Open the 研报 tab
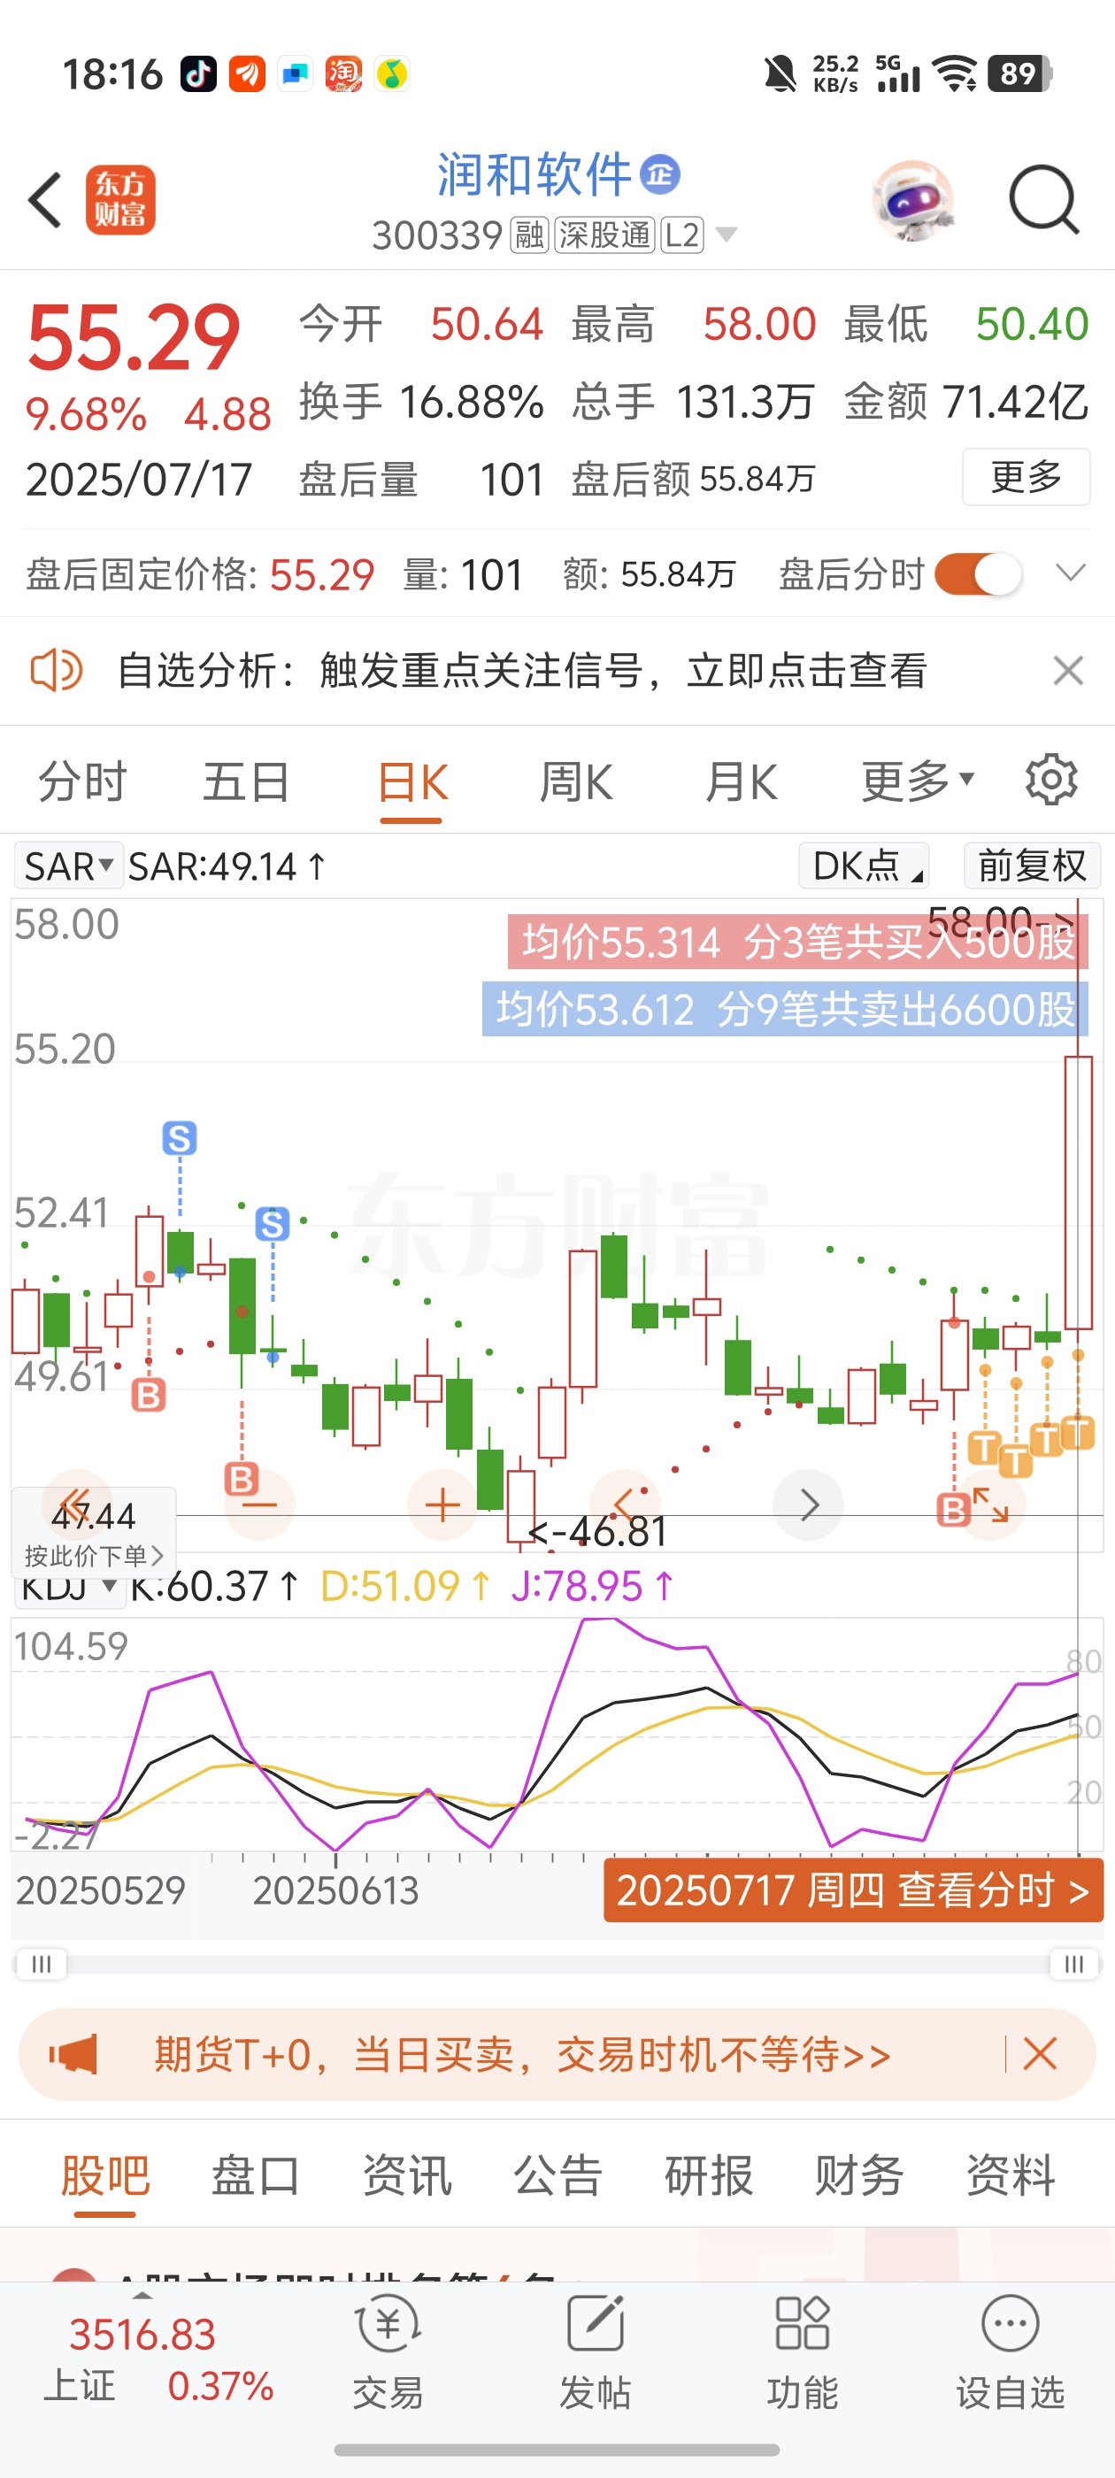This screenshot has height=2478, width=1115. [x=708, y=2175]
